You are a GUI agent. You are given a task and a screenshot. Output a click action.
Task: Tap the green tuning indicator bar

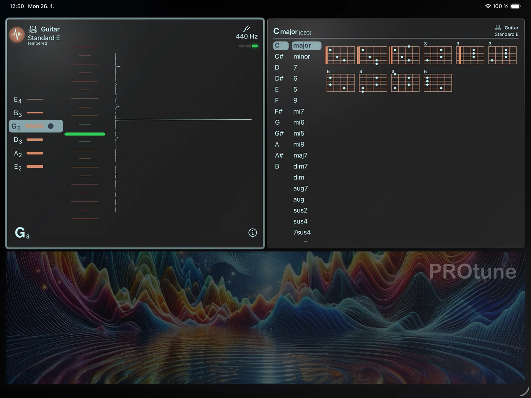(85, 134)
